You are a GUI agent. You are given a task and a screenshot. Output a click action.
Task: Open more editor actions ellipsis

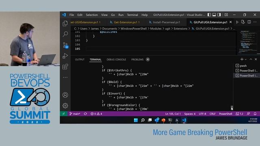coord(255,22)
